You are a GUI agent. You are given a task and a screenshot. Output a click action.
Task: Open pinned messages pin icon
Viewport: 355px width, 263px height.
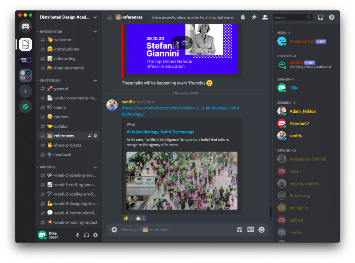254,17
